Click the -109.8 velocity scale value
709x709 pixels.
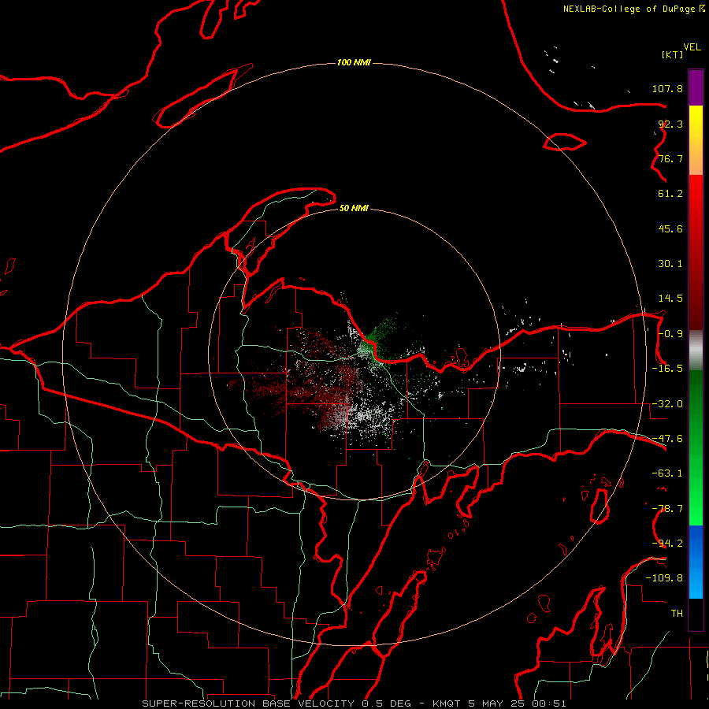coord(664,578)
